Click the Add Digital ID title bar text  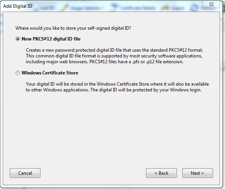[18, 6]
